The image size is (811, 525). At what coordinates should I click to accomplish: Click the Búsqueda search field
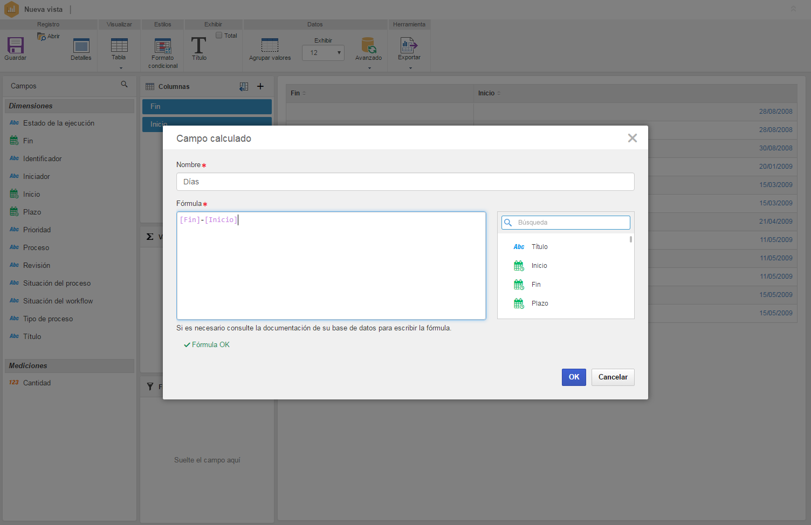click(x=566, y=223)
